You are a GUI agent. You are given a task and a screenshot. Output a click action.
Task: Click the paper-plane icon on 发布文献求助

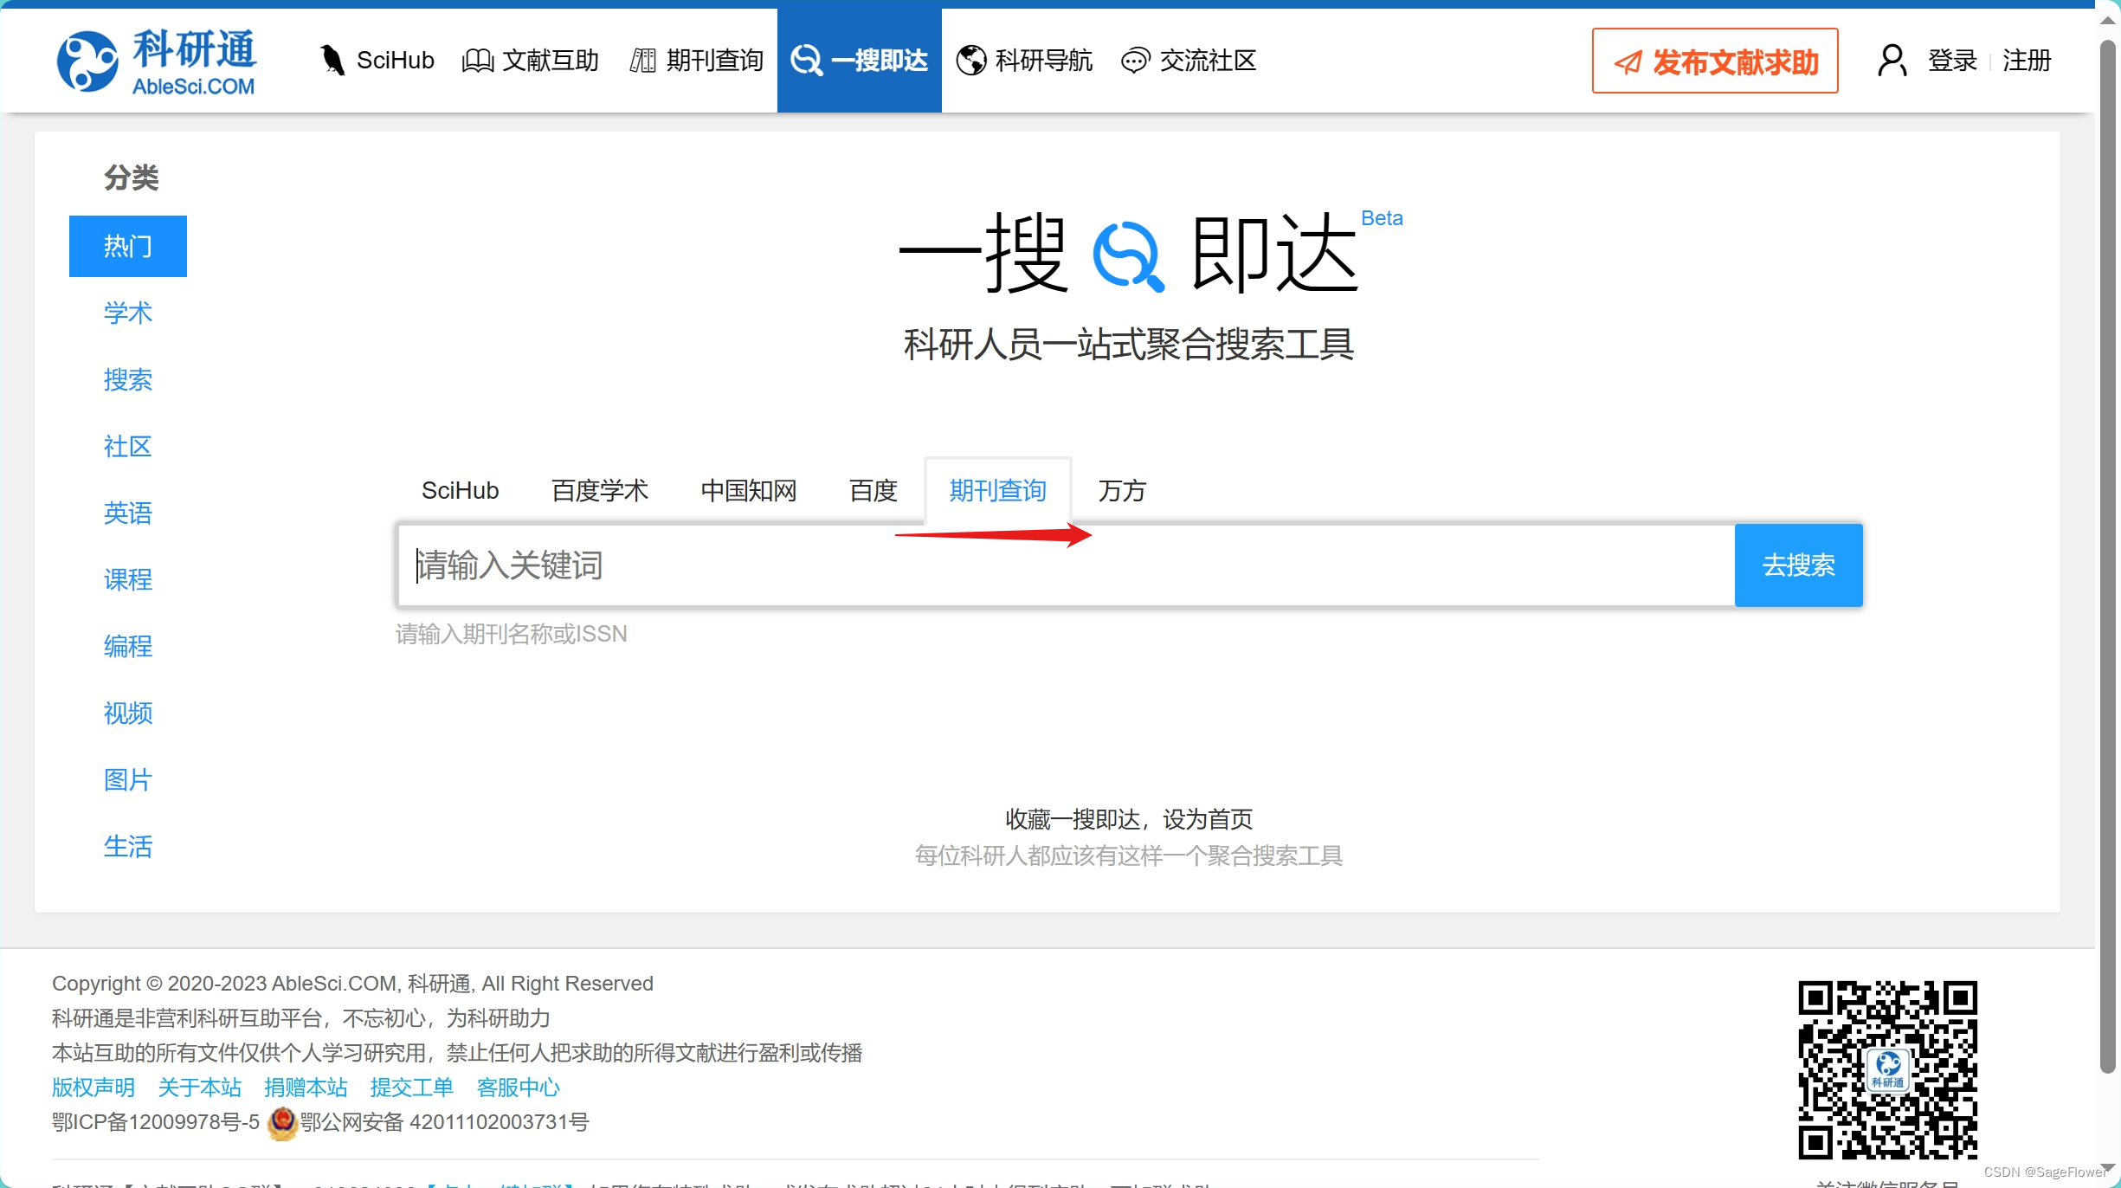point(1628,62)
